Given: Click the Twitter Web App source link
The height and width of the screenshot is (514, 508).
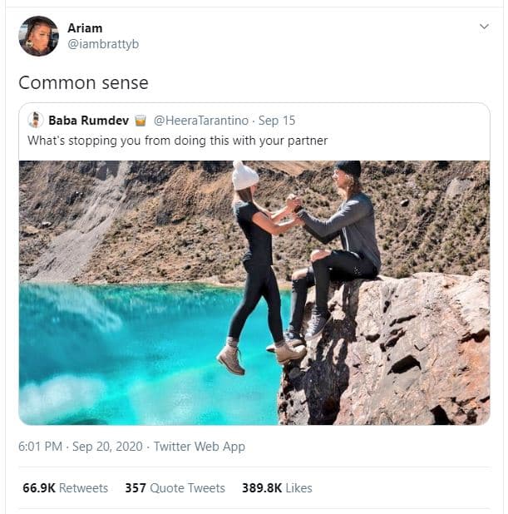Looking at the screenshot, I should point(199,447).
